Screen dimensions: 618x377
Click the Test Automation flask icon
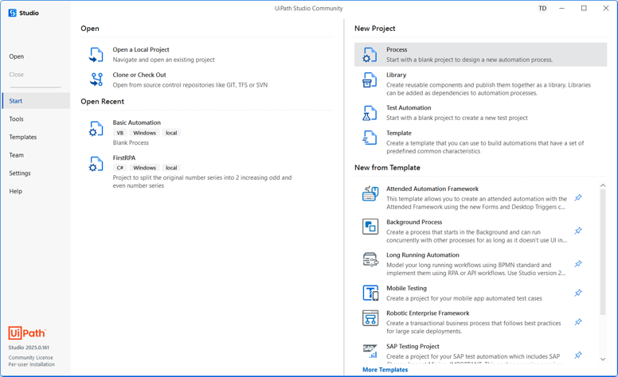pyautogui.click(x=370, y=113)
